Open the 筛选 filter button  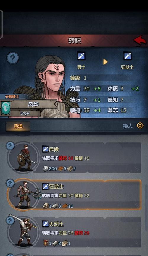tap(18, 126)
